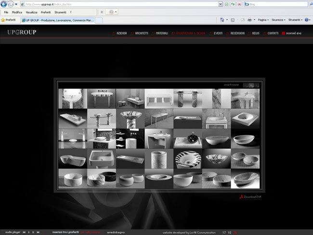Click the blue Help question mark icon
This screenshot has width=313, height=235.
pos(307,20)
